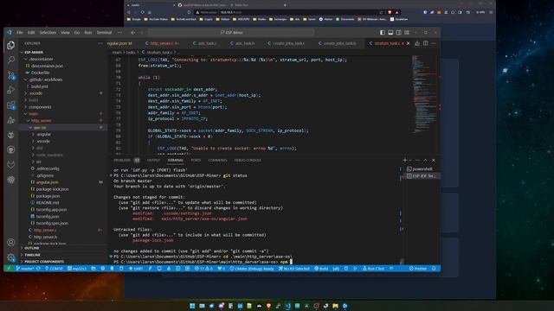554x311 pixels.
Task: Expand the Timeline section
Action: point(32,255)
